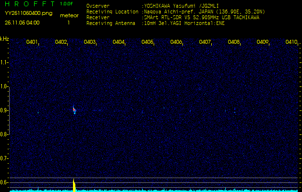The width and height of the screenshot is (302, 192).
Task: Click the kHz axis unit label
Action: tap(5, 39)
